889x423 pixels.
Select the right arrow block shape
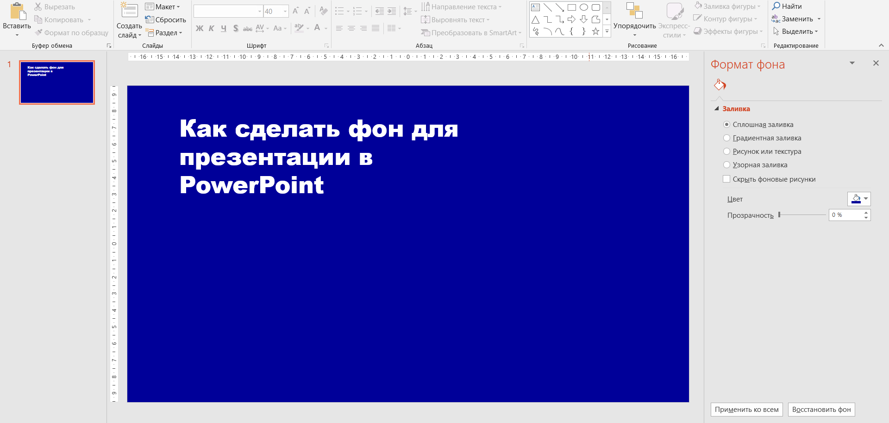click(x=572, y=19)
